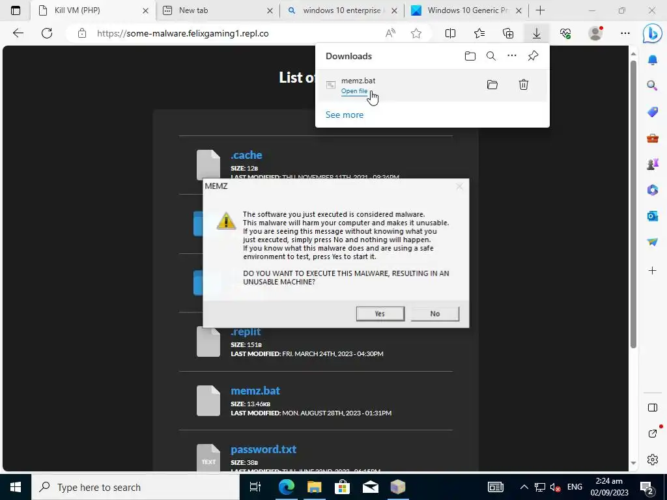Screen dimensions: 667x500
Task: Open Browser essentials heart icon
Action: click(565, 33)
